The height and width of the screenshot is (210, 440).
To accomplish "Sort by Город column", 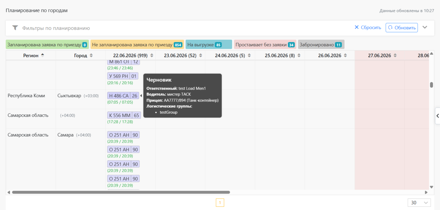I will [91, 55].
